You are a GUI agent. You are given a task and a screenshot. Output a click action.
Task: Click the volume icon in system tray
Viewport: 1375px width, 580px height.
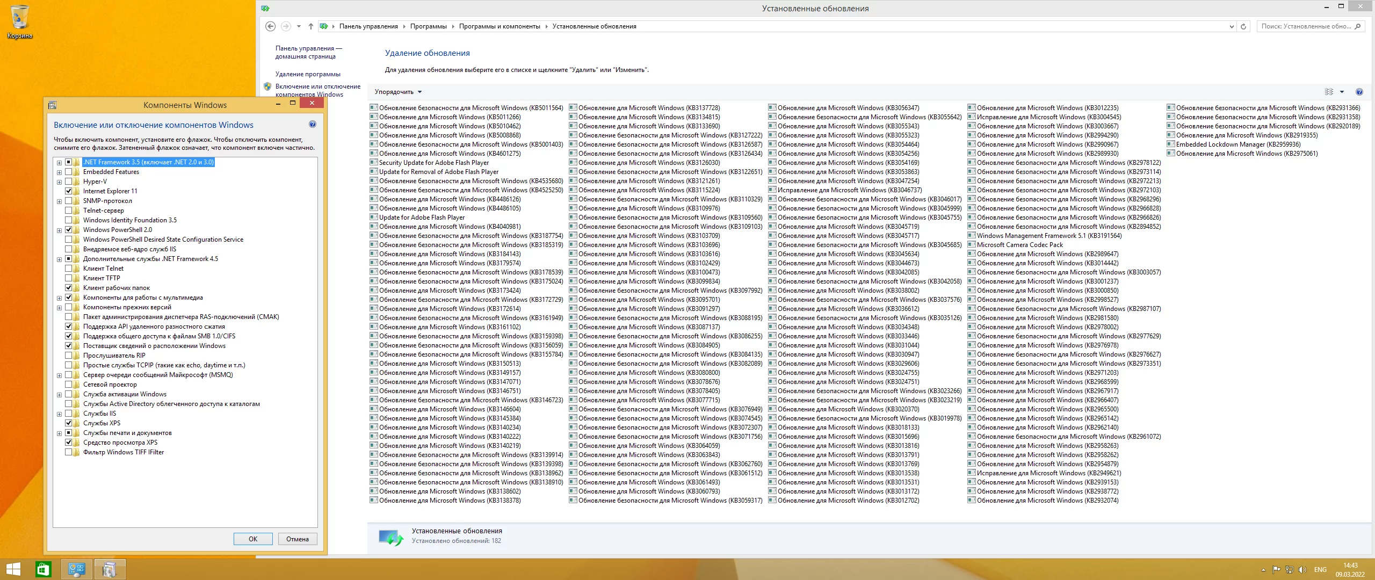[1302, 570]
